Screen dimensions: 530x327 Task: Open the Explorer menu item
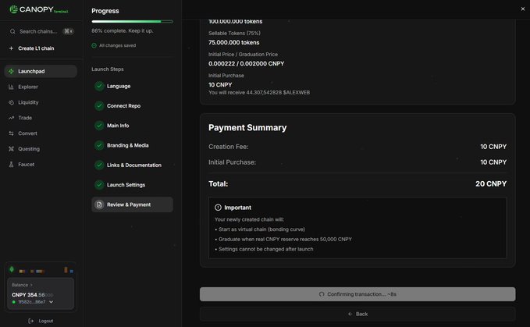(41, 87)
